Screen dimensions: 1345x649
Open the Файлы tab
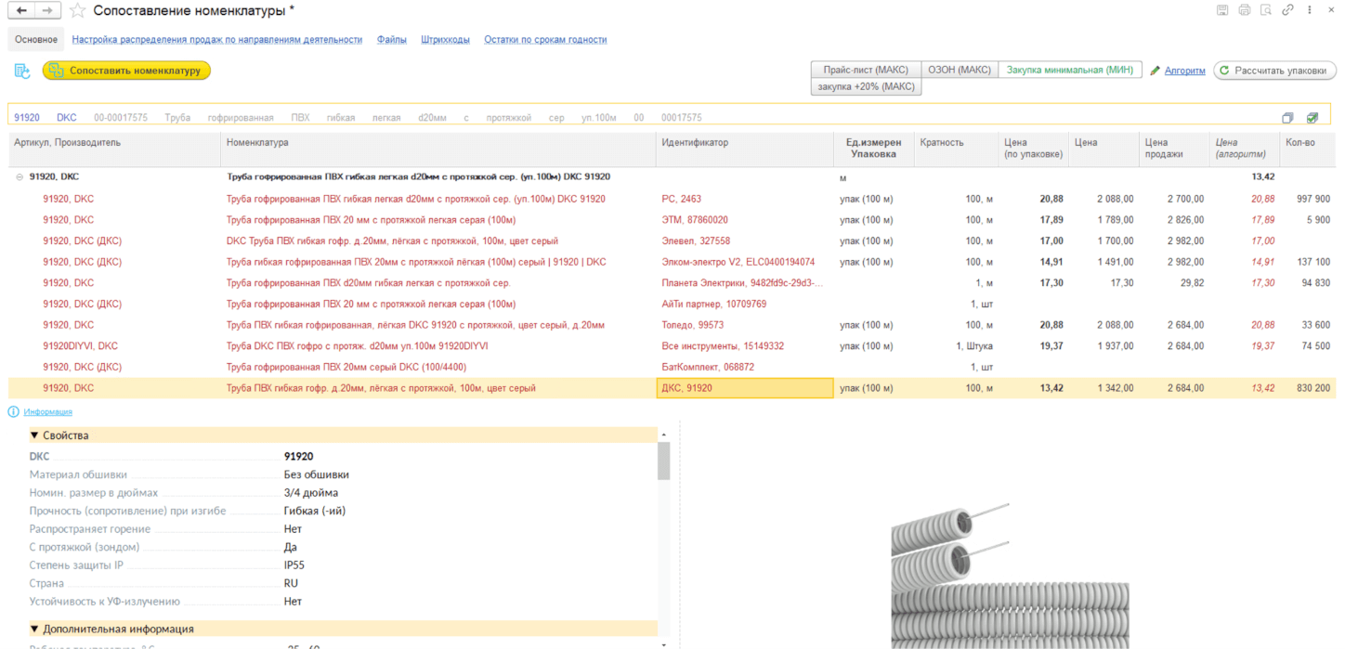(x=391, y=40)
